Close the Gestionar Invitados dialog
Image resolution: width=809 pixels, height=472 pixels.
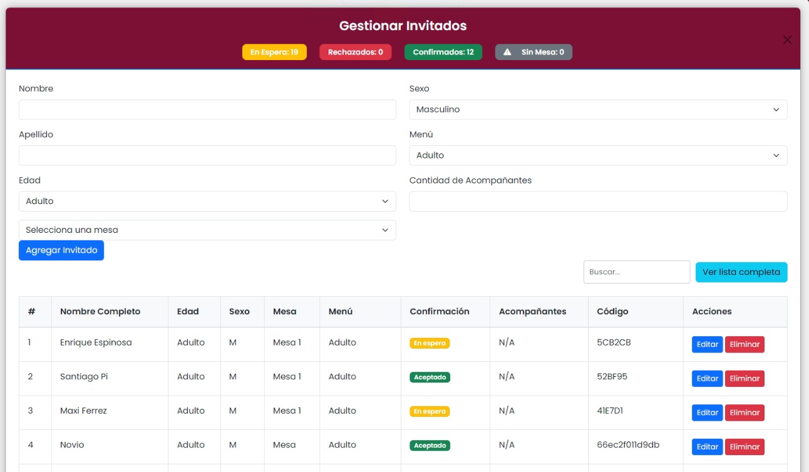787,40
